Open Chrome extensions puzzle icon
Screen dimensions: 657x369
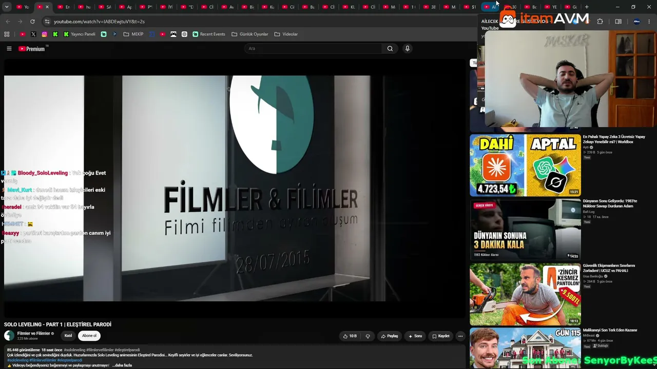600,22
